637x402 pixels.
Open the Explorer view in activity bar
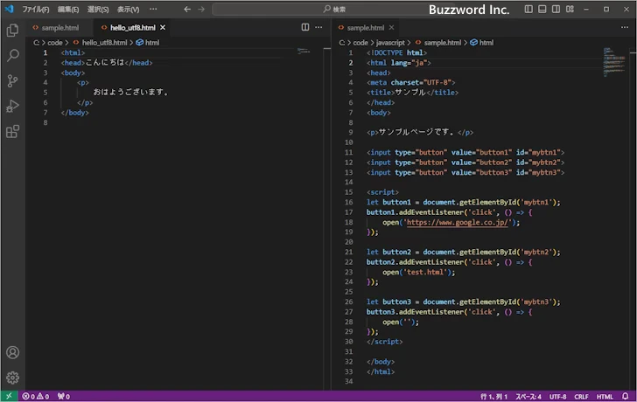tap(12, 30)
